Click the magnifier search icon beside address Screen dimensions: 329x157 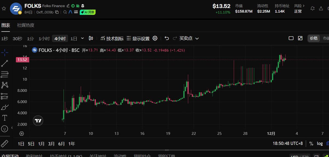coord(65,12)
